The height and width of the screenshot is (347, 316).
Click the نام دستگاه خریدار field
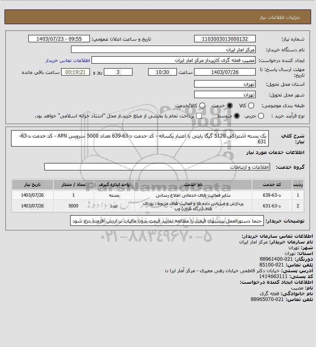pos(163,49)
